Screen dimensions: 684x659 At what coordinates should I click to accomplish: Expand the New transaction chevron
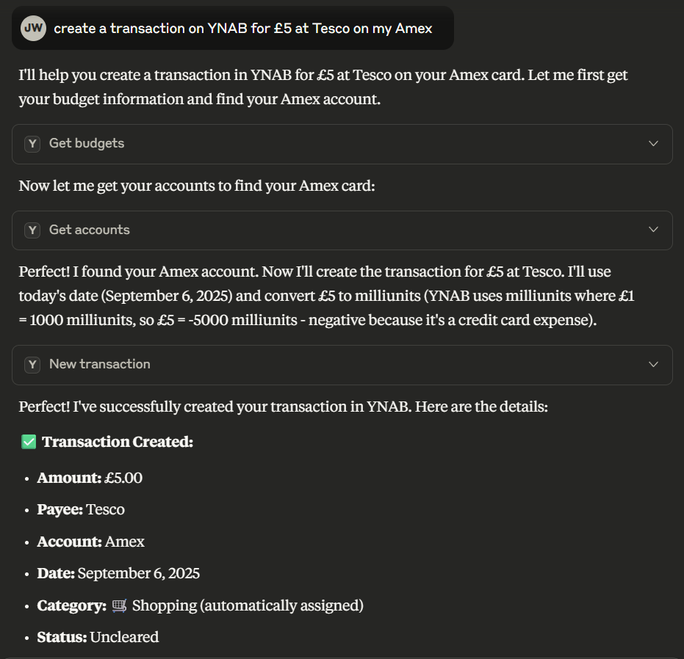click(653, 365)
